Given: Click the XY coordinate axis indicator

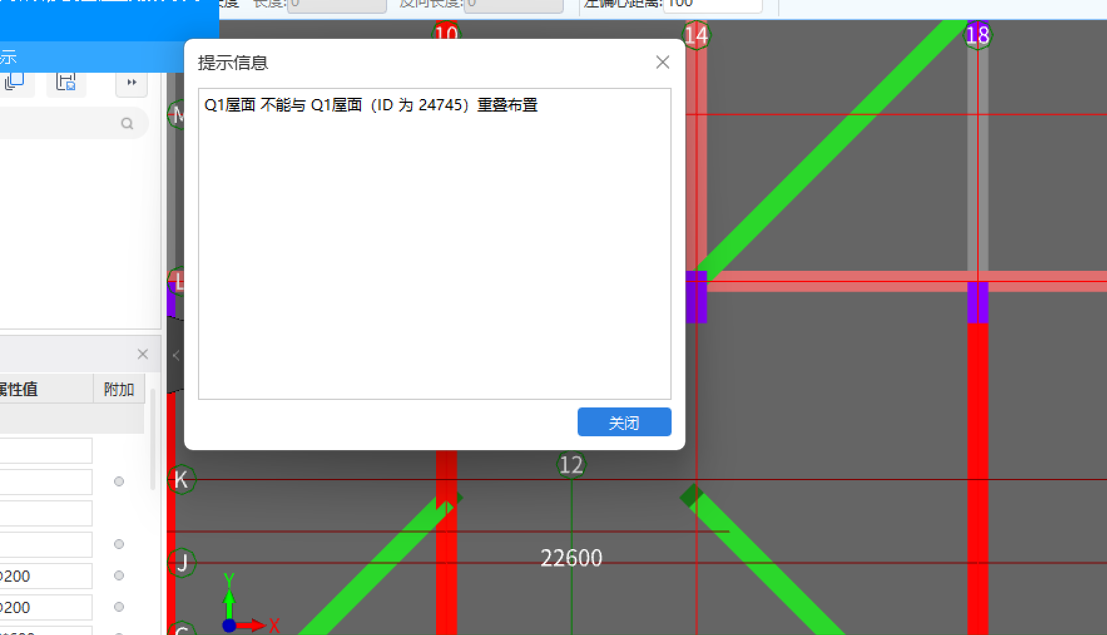Looking at the screenshot, I should pos(249,602).
